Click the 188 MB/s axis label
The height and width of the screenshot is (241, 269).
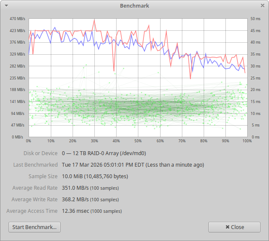tap(18, 90)
